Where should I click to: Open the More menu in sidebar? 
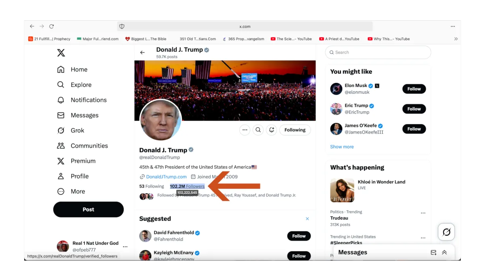point(71,191)
